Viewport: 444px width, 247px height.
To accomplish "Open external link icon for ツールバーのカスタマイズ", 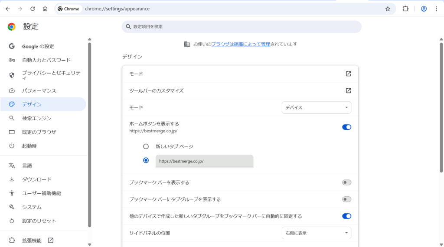I will (348, 91).
